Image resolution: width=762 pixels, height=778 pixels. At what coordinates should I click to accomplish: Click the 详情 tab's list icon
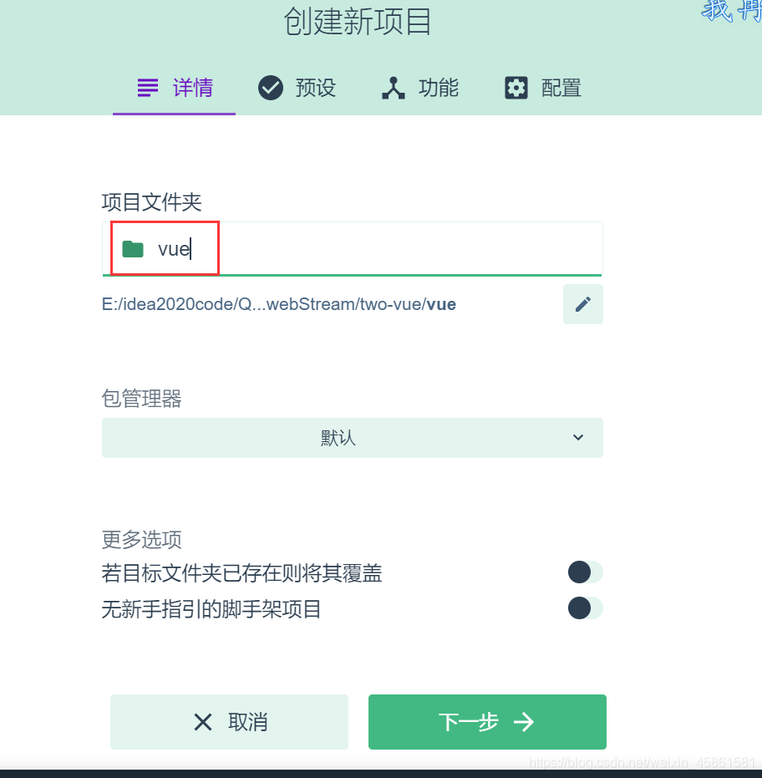pyautogui.click(x=146, y=86)
